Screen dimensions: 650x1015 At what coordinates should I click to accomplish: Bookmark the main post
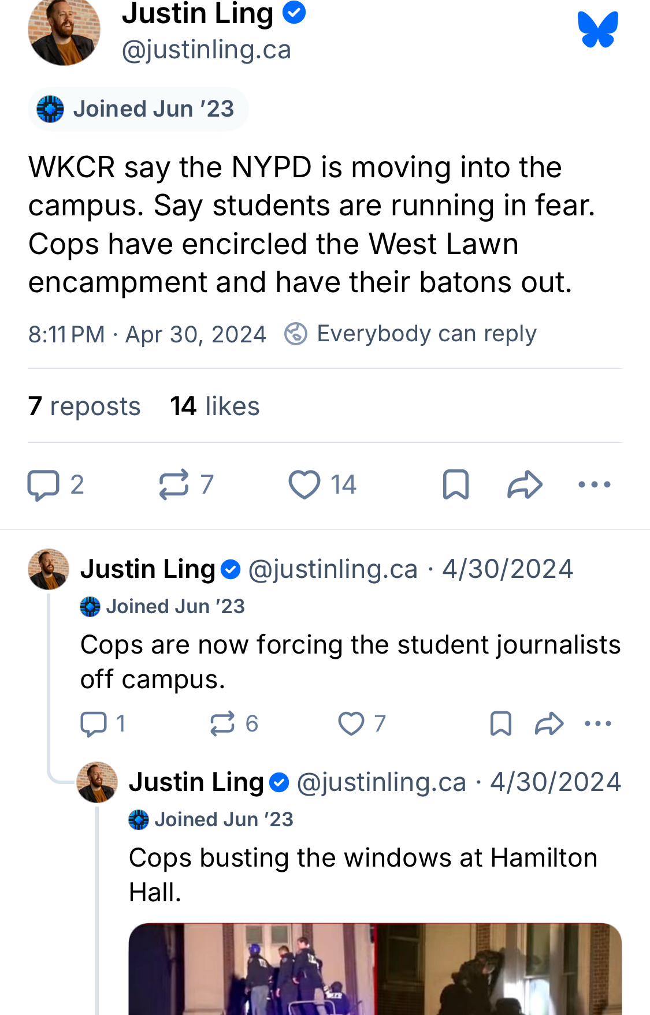pyautogui.click(x=455, y=484)
